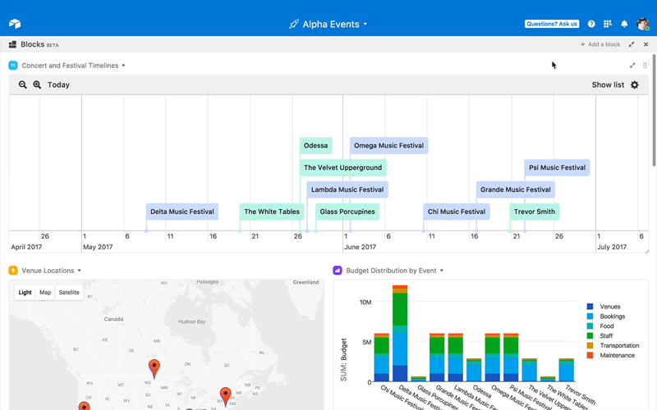Click the user profile avatar
The image size is (657, 410).
click(x=643, y=24)
